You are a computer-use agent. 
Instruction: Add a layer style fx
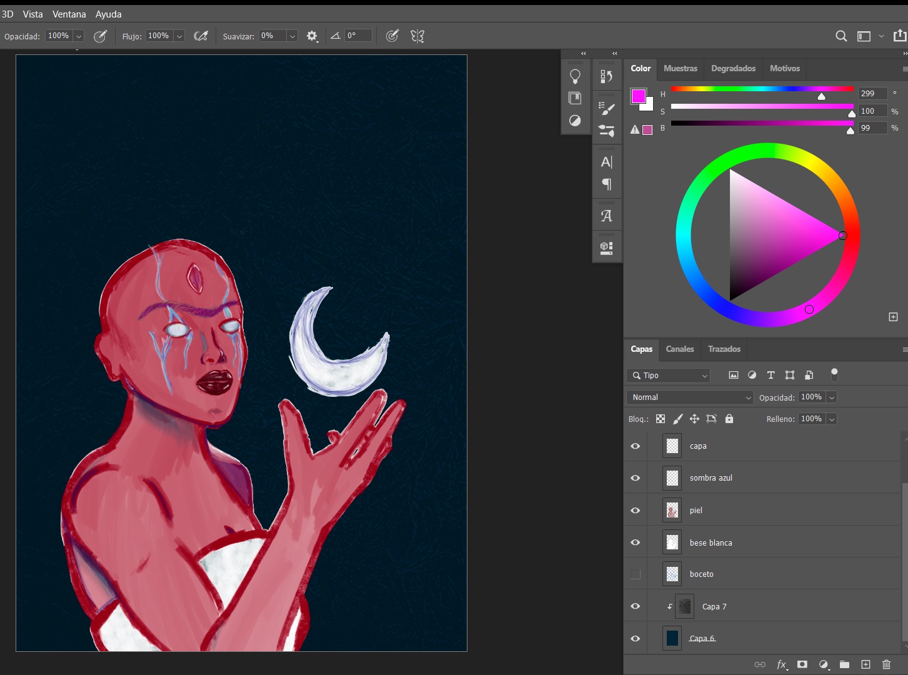[782, 664]
